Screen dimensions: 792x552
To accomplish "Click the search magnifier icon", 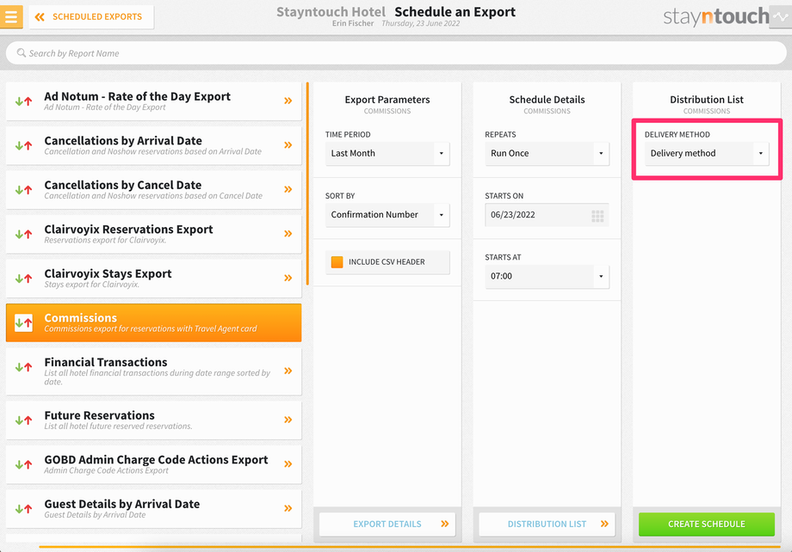I will [x=22, y=53].
